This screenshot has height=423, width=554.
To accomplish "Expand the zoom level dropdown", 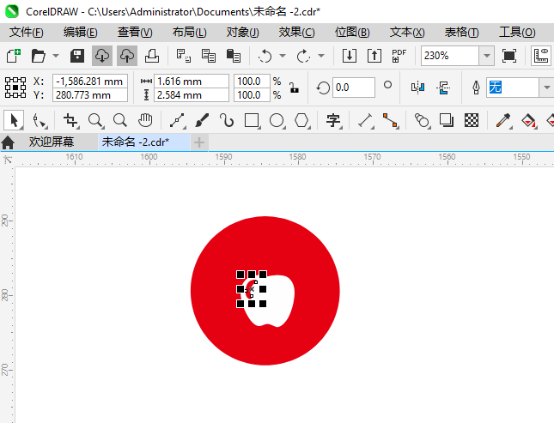I will (487, 56).
